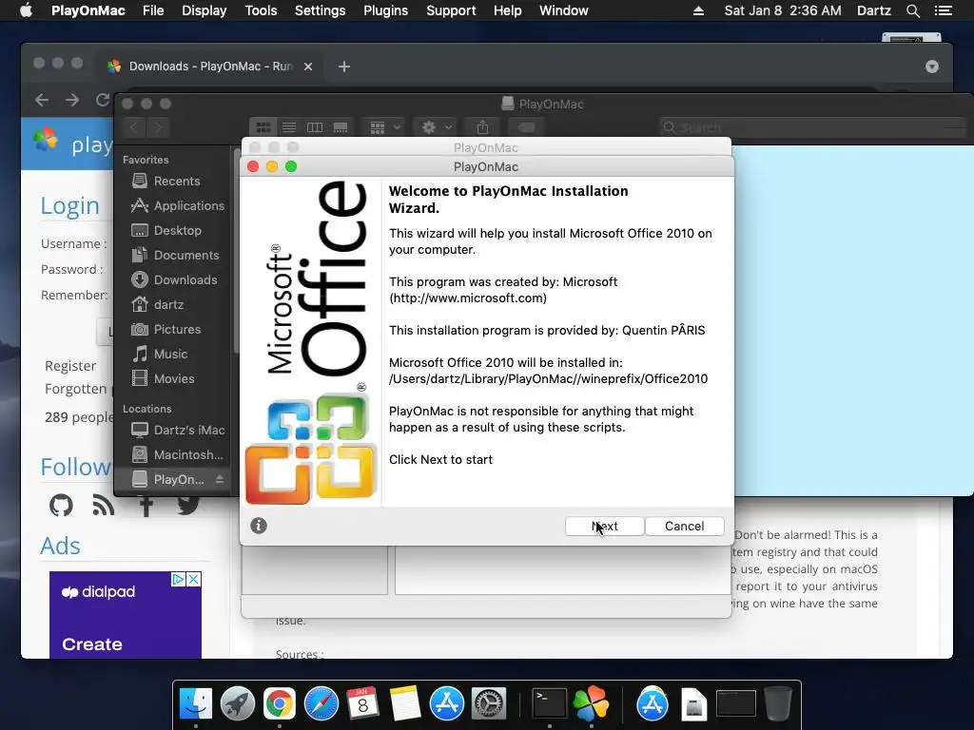Open GitHub icon under Follow
The image size is (974, 730).
click(61, 506)
